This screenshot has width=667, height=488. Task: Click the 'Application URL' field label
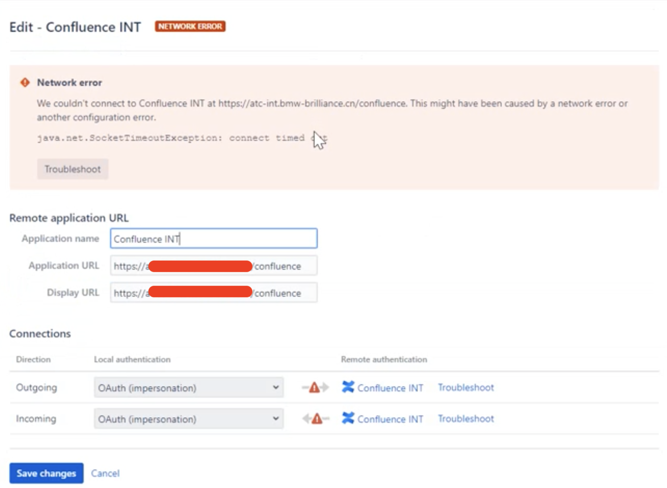(x=64, y=266)
